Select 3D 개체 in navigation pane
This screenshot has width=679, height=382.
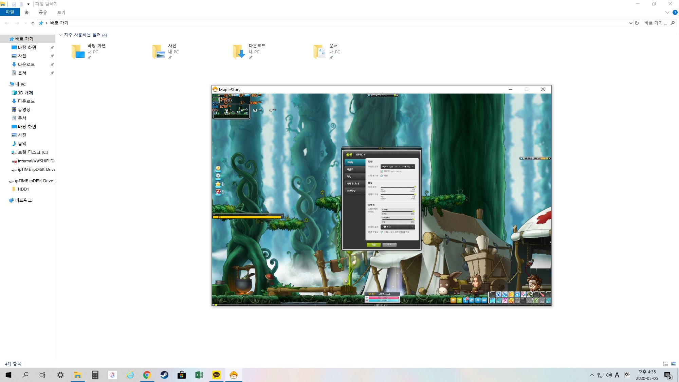pos(22,93)
